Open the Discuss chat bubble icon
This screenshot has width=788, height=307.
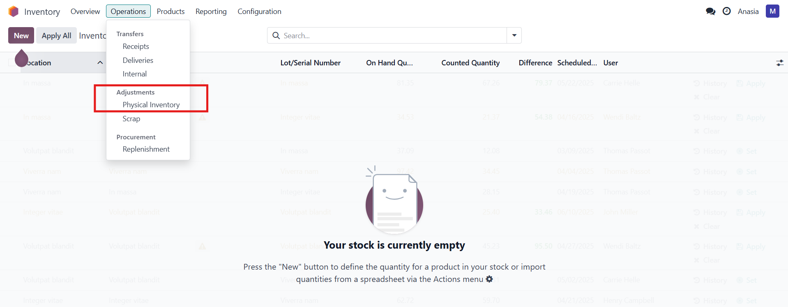(710, 11)
